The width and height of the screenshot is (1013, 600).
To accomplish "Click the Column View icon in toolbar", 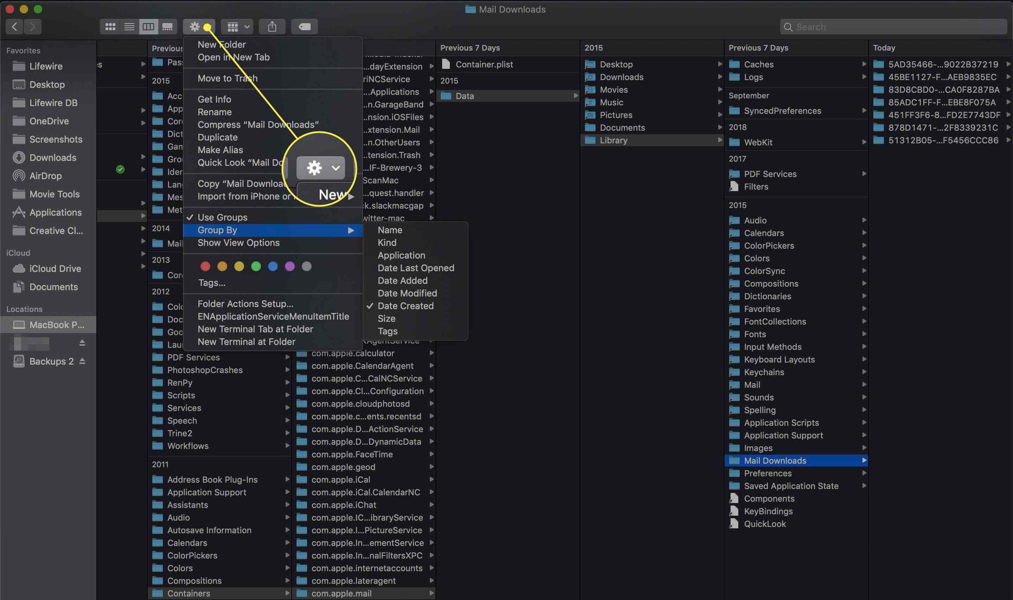I will [x=148, y=26].
